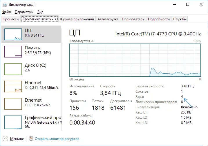The image size is (208, 146).
Task: Open the Вид menu
Action: 40,12
